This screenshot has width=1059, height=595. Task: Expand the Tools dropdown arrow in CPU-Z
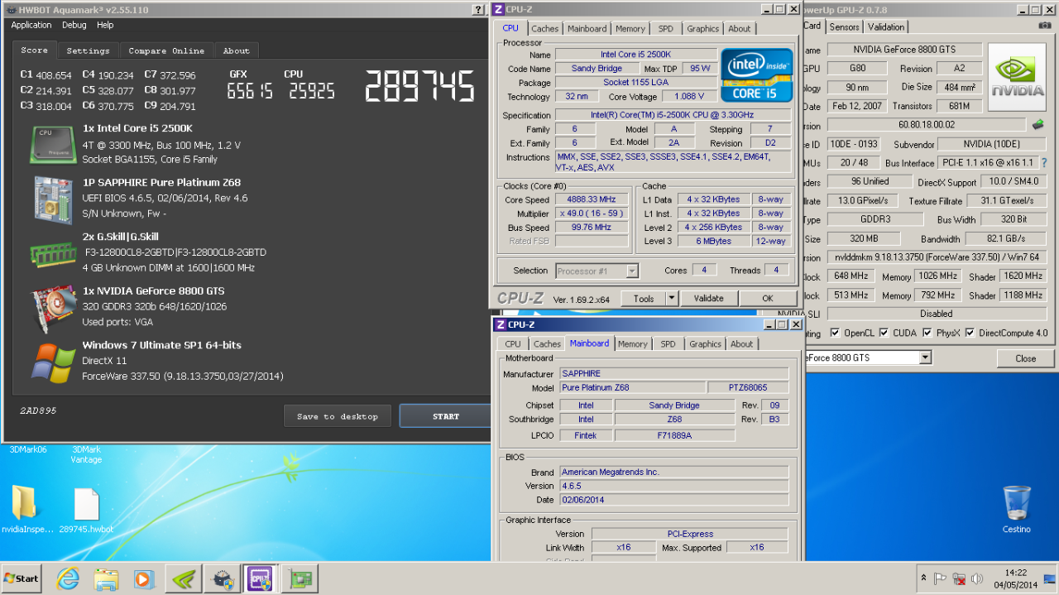tap(672, 299)
